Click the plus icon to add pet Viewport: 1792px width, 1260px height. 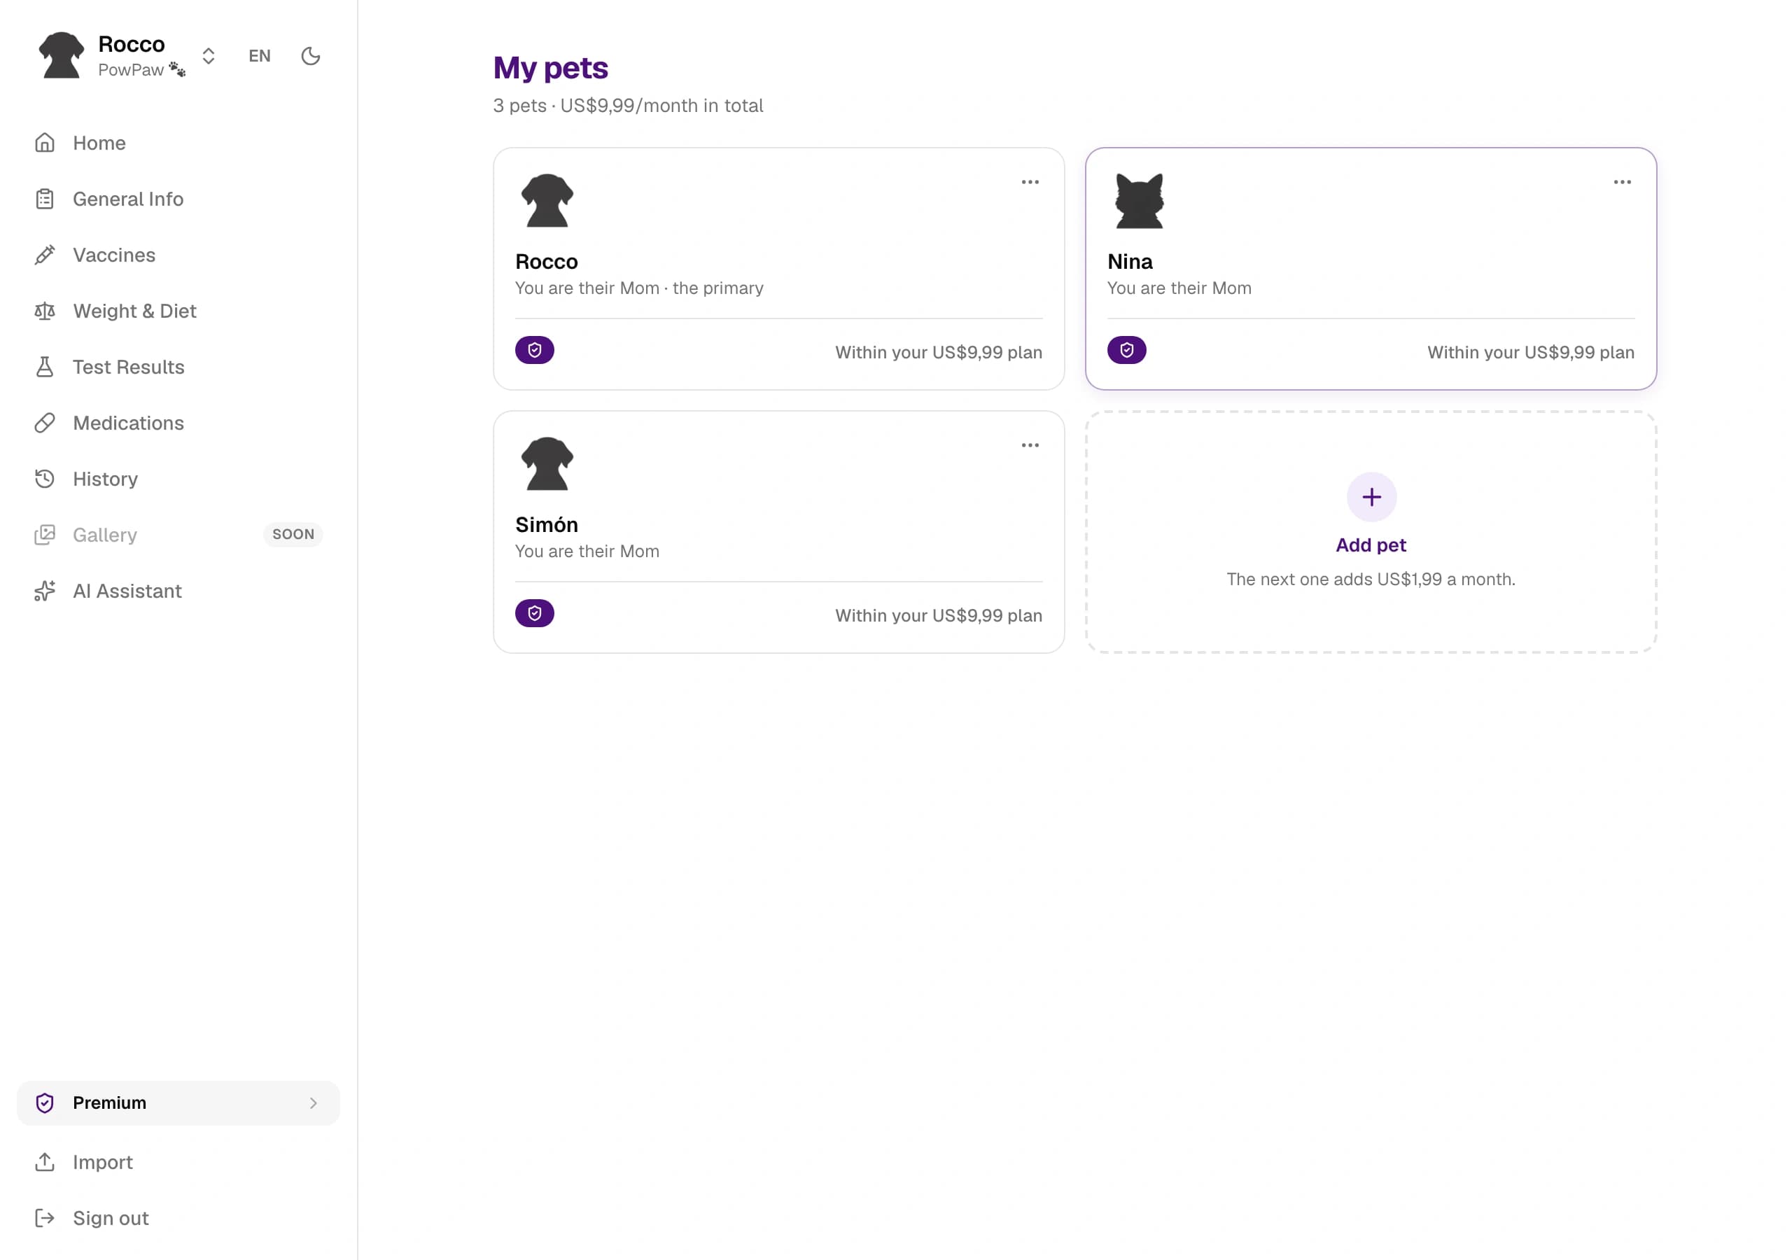click(x=1371, y=497)
